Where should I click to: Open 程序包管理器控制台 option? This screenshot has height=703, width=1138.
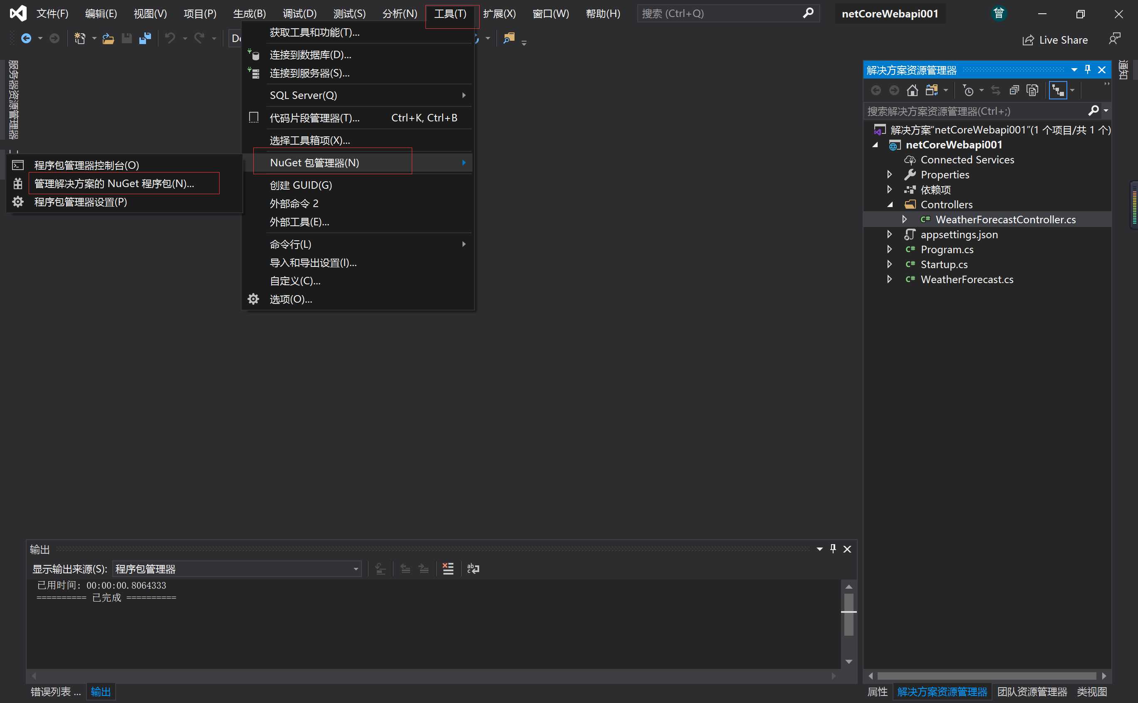[87, 165]
